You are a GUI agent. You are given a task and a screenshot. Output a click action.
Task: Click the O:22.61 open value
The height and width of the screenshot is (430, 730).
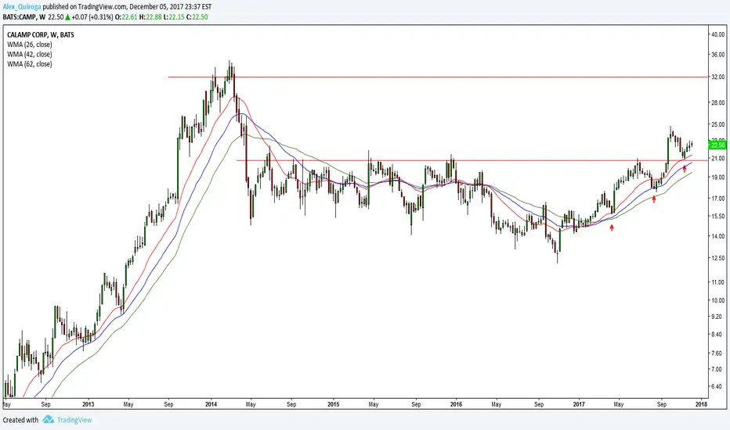pyautogui.click(x=126, y=16)
